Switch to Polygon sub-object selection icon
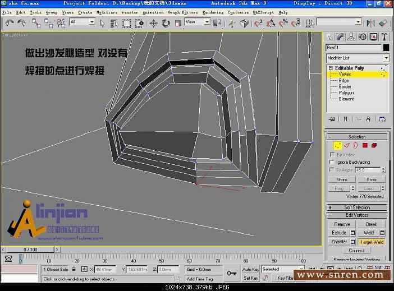This screenshot has width=394, height=291. (364, 145)
